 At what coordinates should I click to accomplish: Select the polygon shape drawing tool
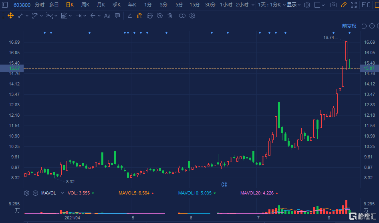coord(35,16)
